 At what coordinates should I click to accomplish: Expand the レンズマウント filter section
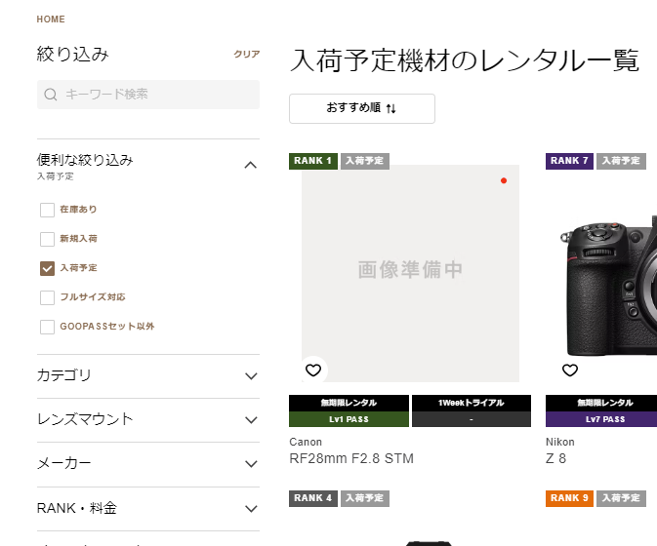[x=148, y=419]
